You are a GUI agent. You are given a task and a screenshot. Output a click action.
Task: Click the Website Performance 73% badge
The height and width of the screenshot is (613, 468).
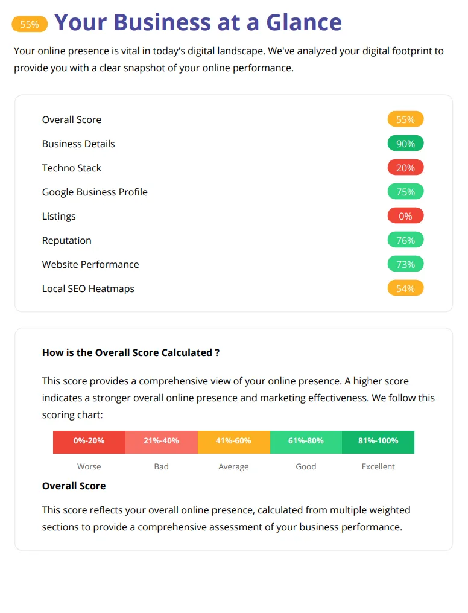pos(405,264)
